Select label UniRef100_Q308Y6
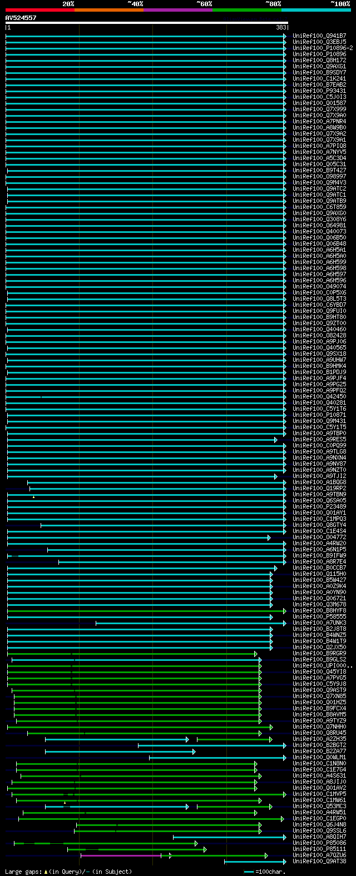Viewport: 356px width, 876px height. 319,219
